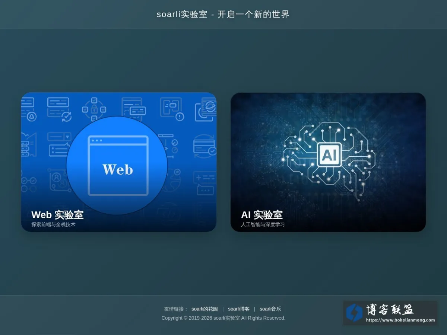Visit the soarli音乐 link
The image size is (447, 335).
[270, 309]
